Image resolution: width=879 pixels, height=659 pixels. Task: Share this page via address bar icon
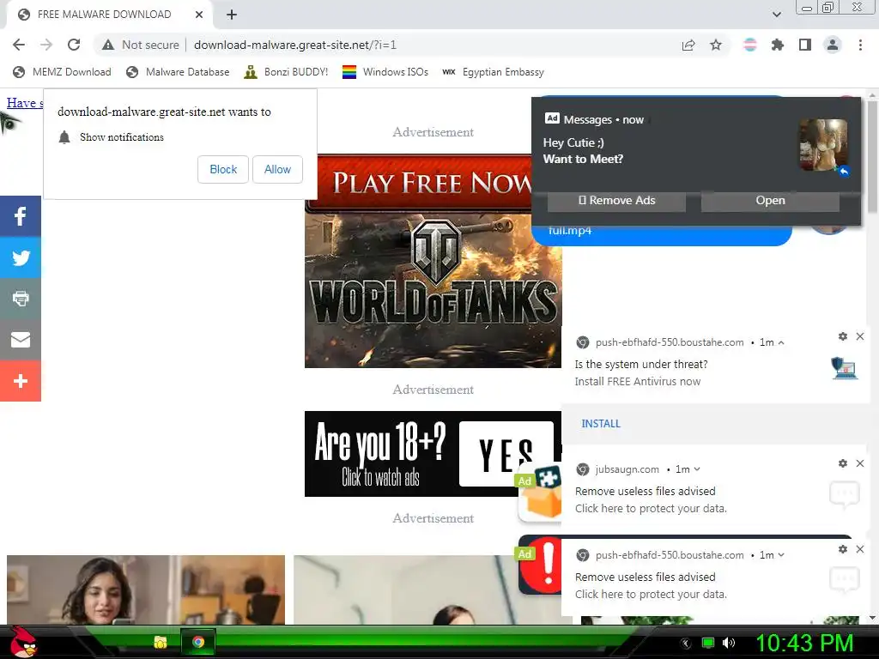click(x=688, y=45)
